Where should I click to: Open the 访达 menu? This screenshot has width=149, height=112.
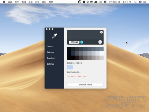[10, 2]
